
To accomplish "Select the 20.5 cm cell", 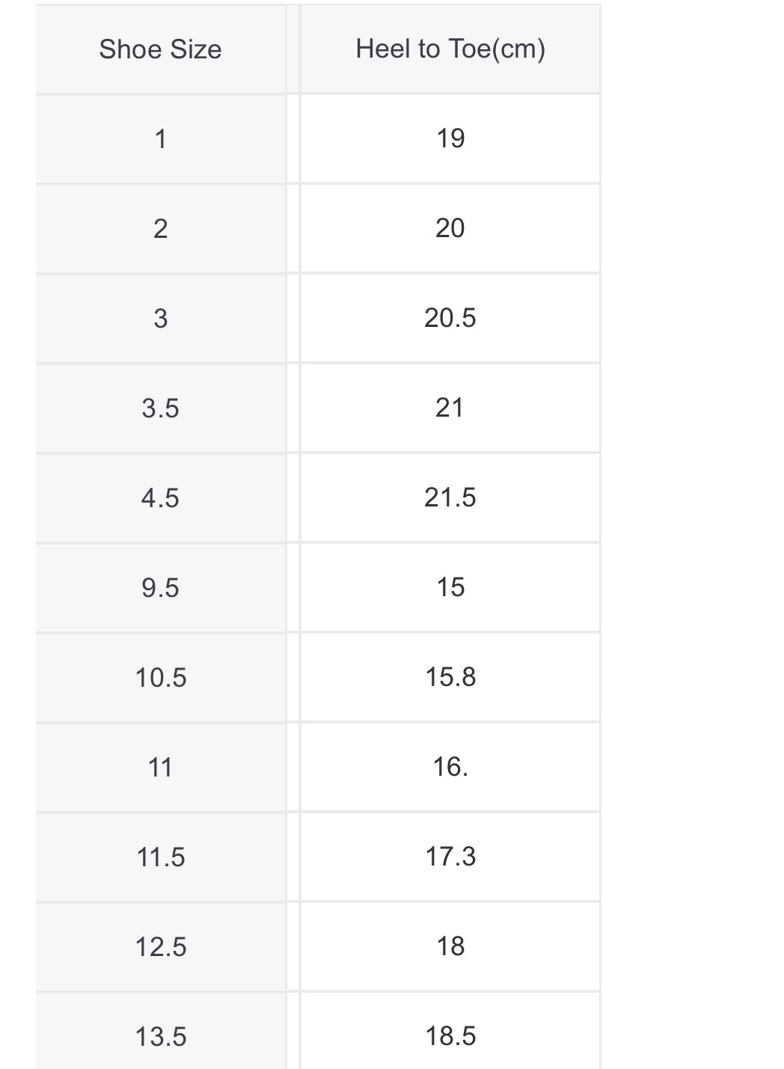I will point(450,319).
